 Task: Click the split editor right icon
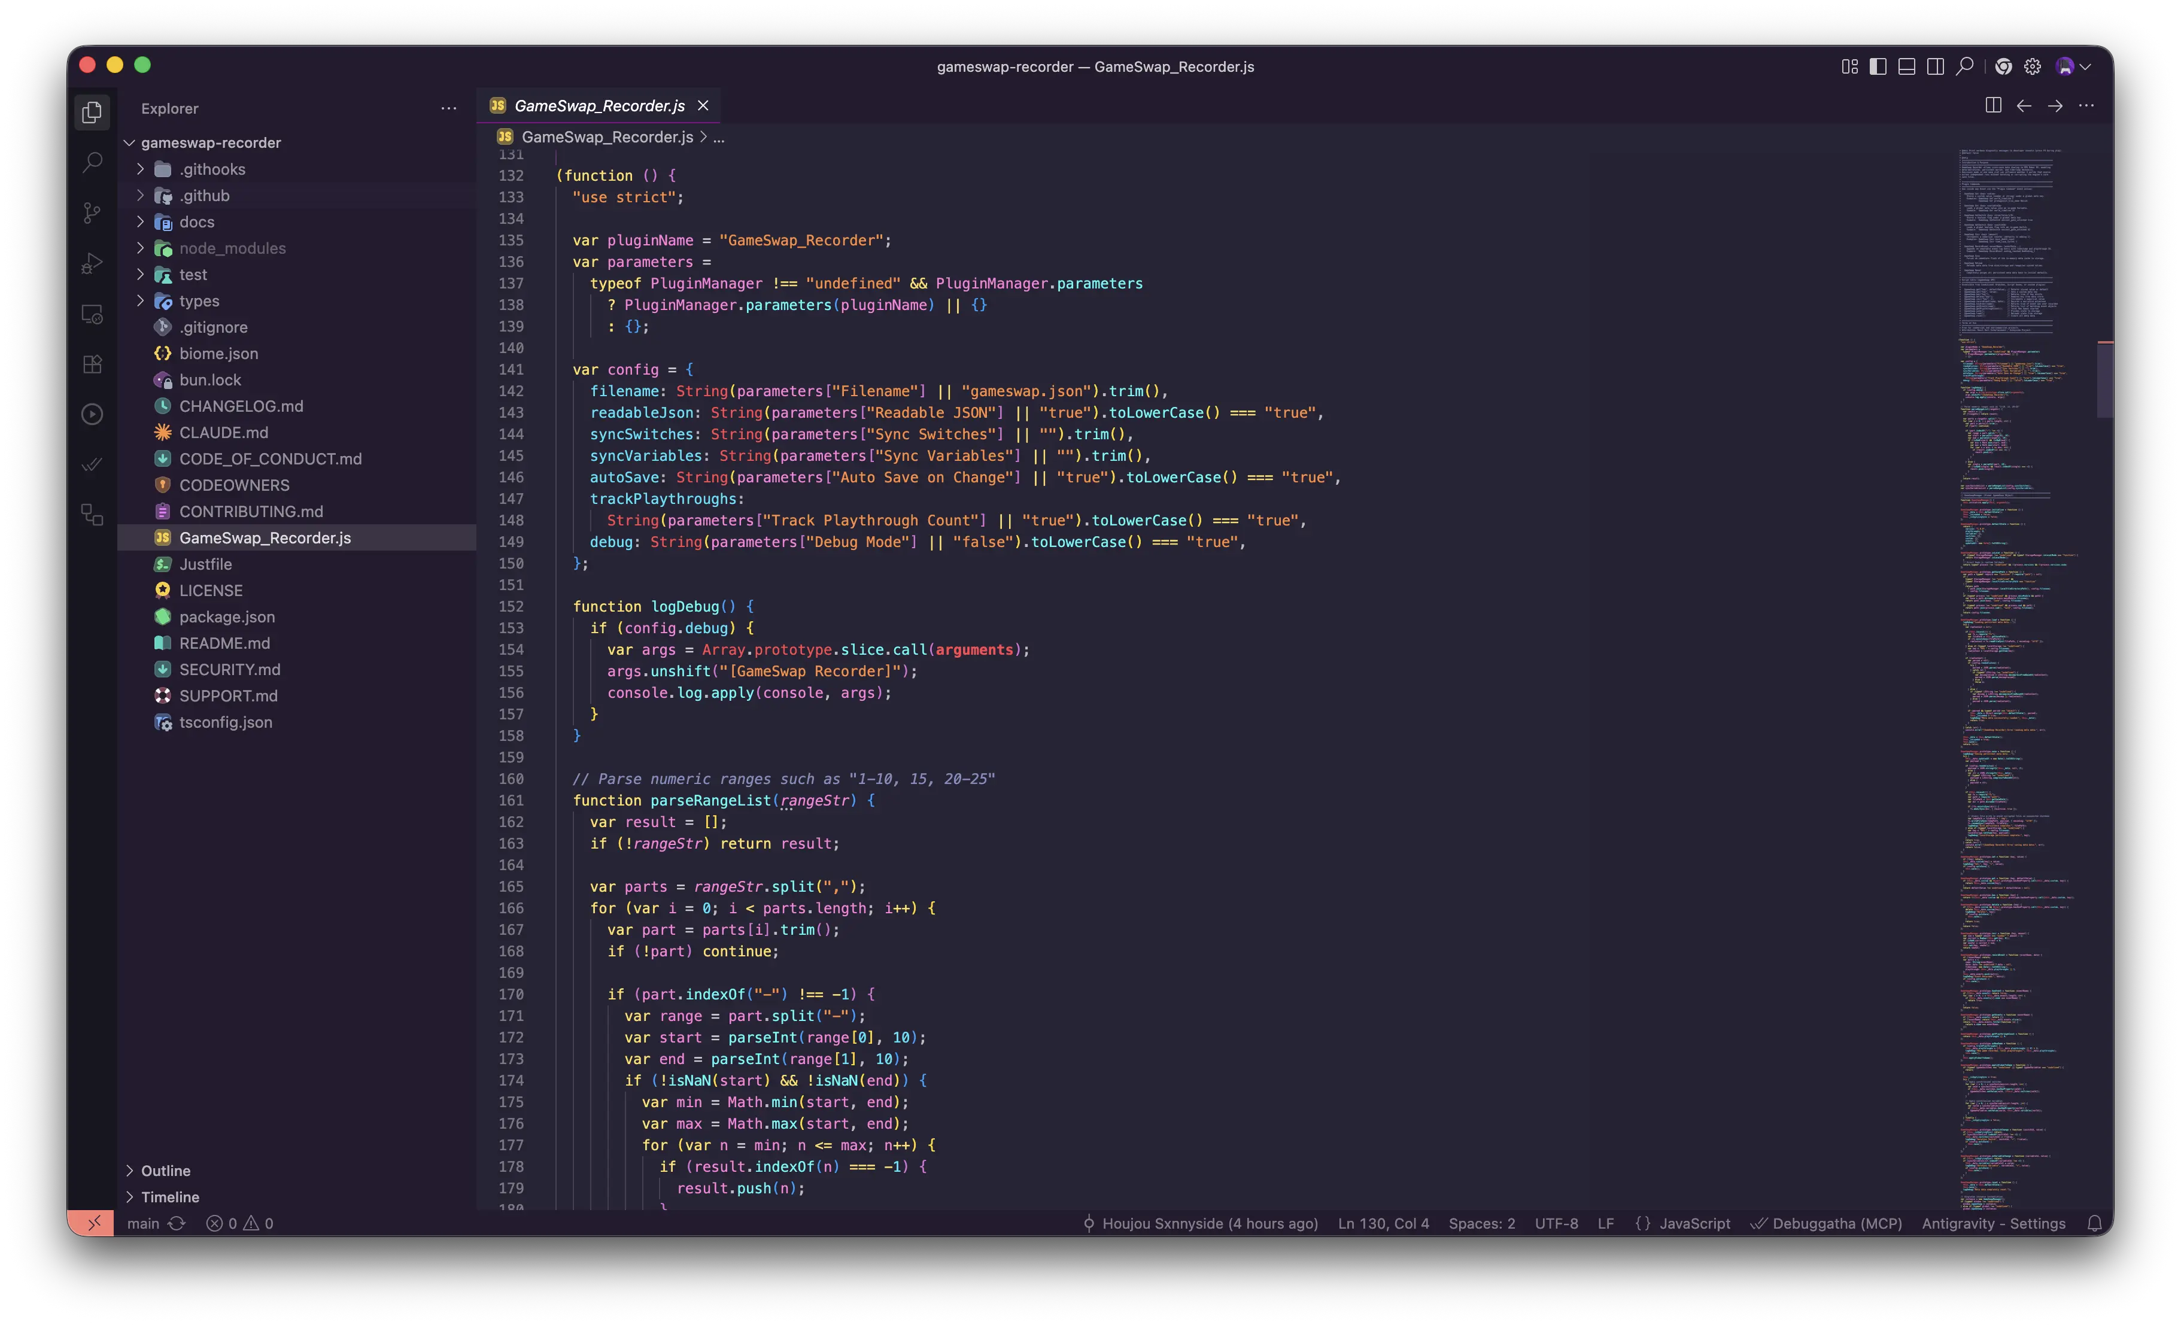click(x=1992, y=105)
